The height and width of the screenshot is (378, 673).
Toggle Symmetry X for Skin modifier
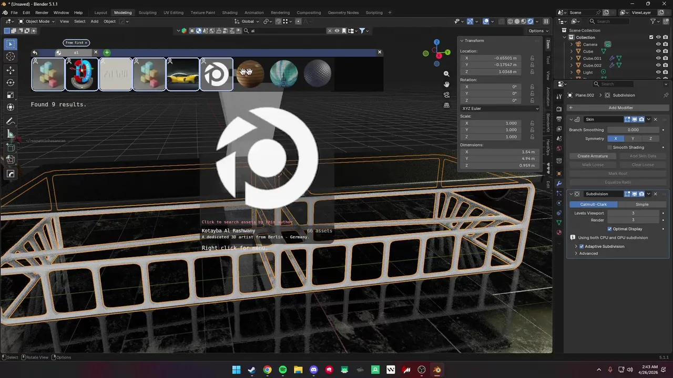pyautogui.click(x=615, y=139)
